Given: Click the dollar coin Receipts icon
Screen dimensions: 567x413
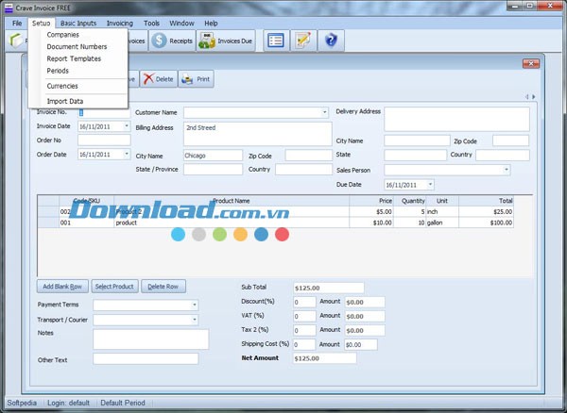Looking at the screenshot, I should point(159,41).
